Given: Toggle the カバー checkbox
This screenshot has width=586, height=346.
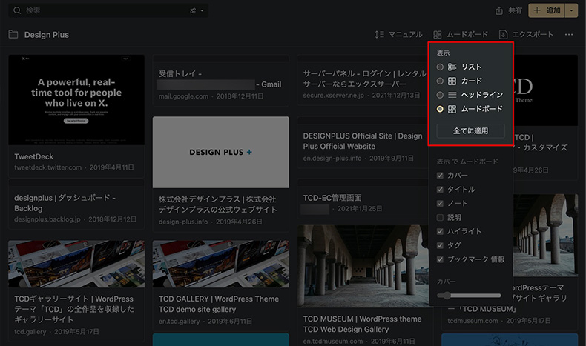Looking at the screenshot, I should click(x=440, y=176).
